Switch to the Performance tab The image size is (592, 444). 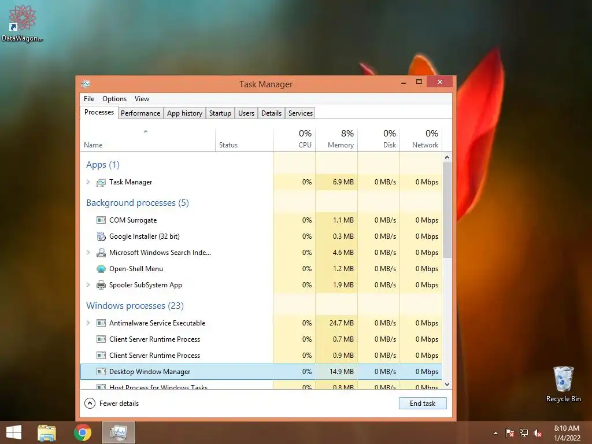140,113
